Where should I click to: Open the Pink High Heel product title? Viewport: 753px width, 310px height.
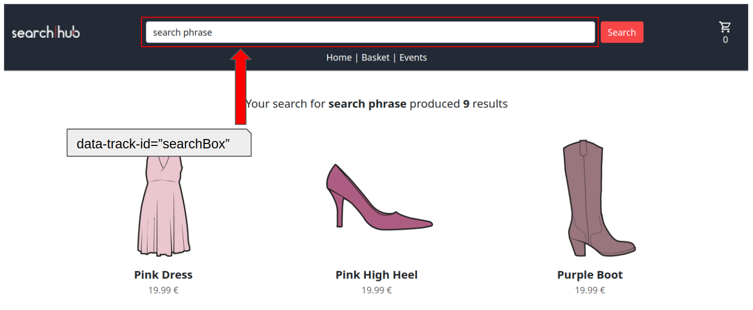pos(377,275)
